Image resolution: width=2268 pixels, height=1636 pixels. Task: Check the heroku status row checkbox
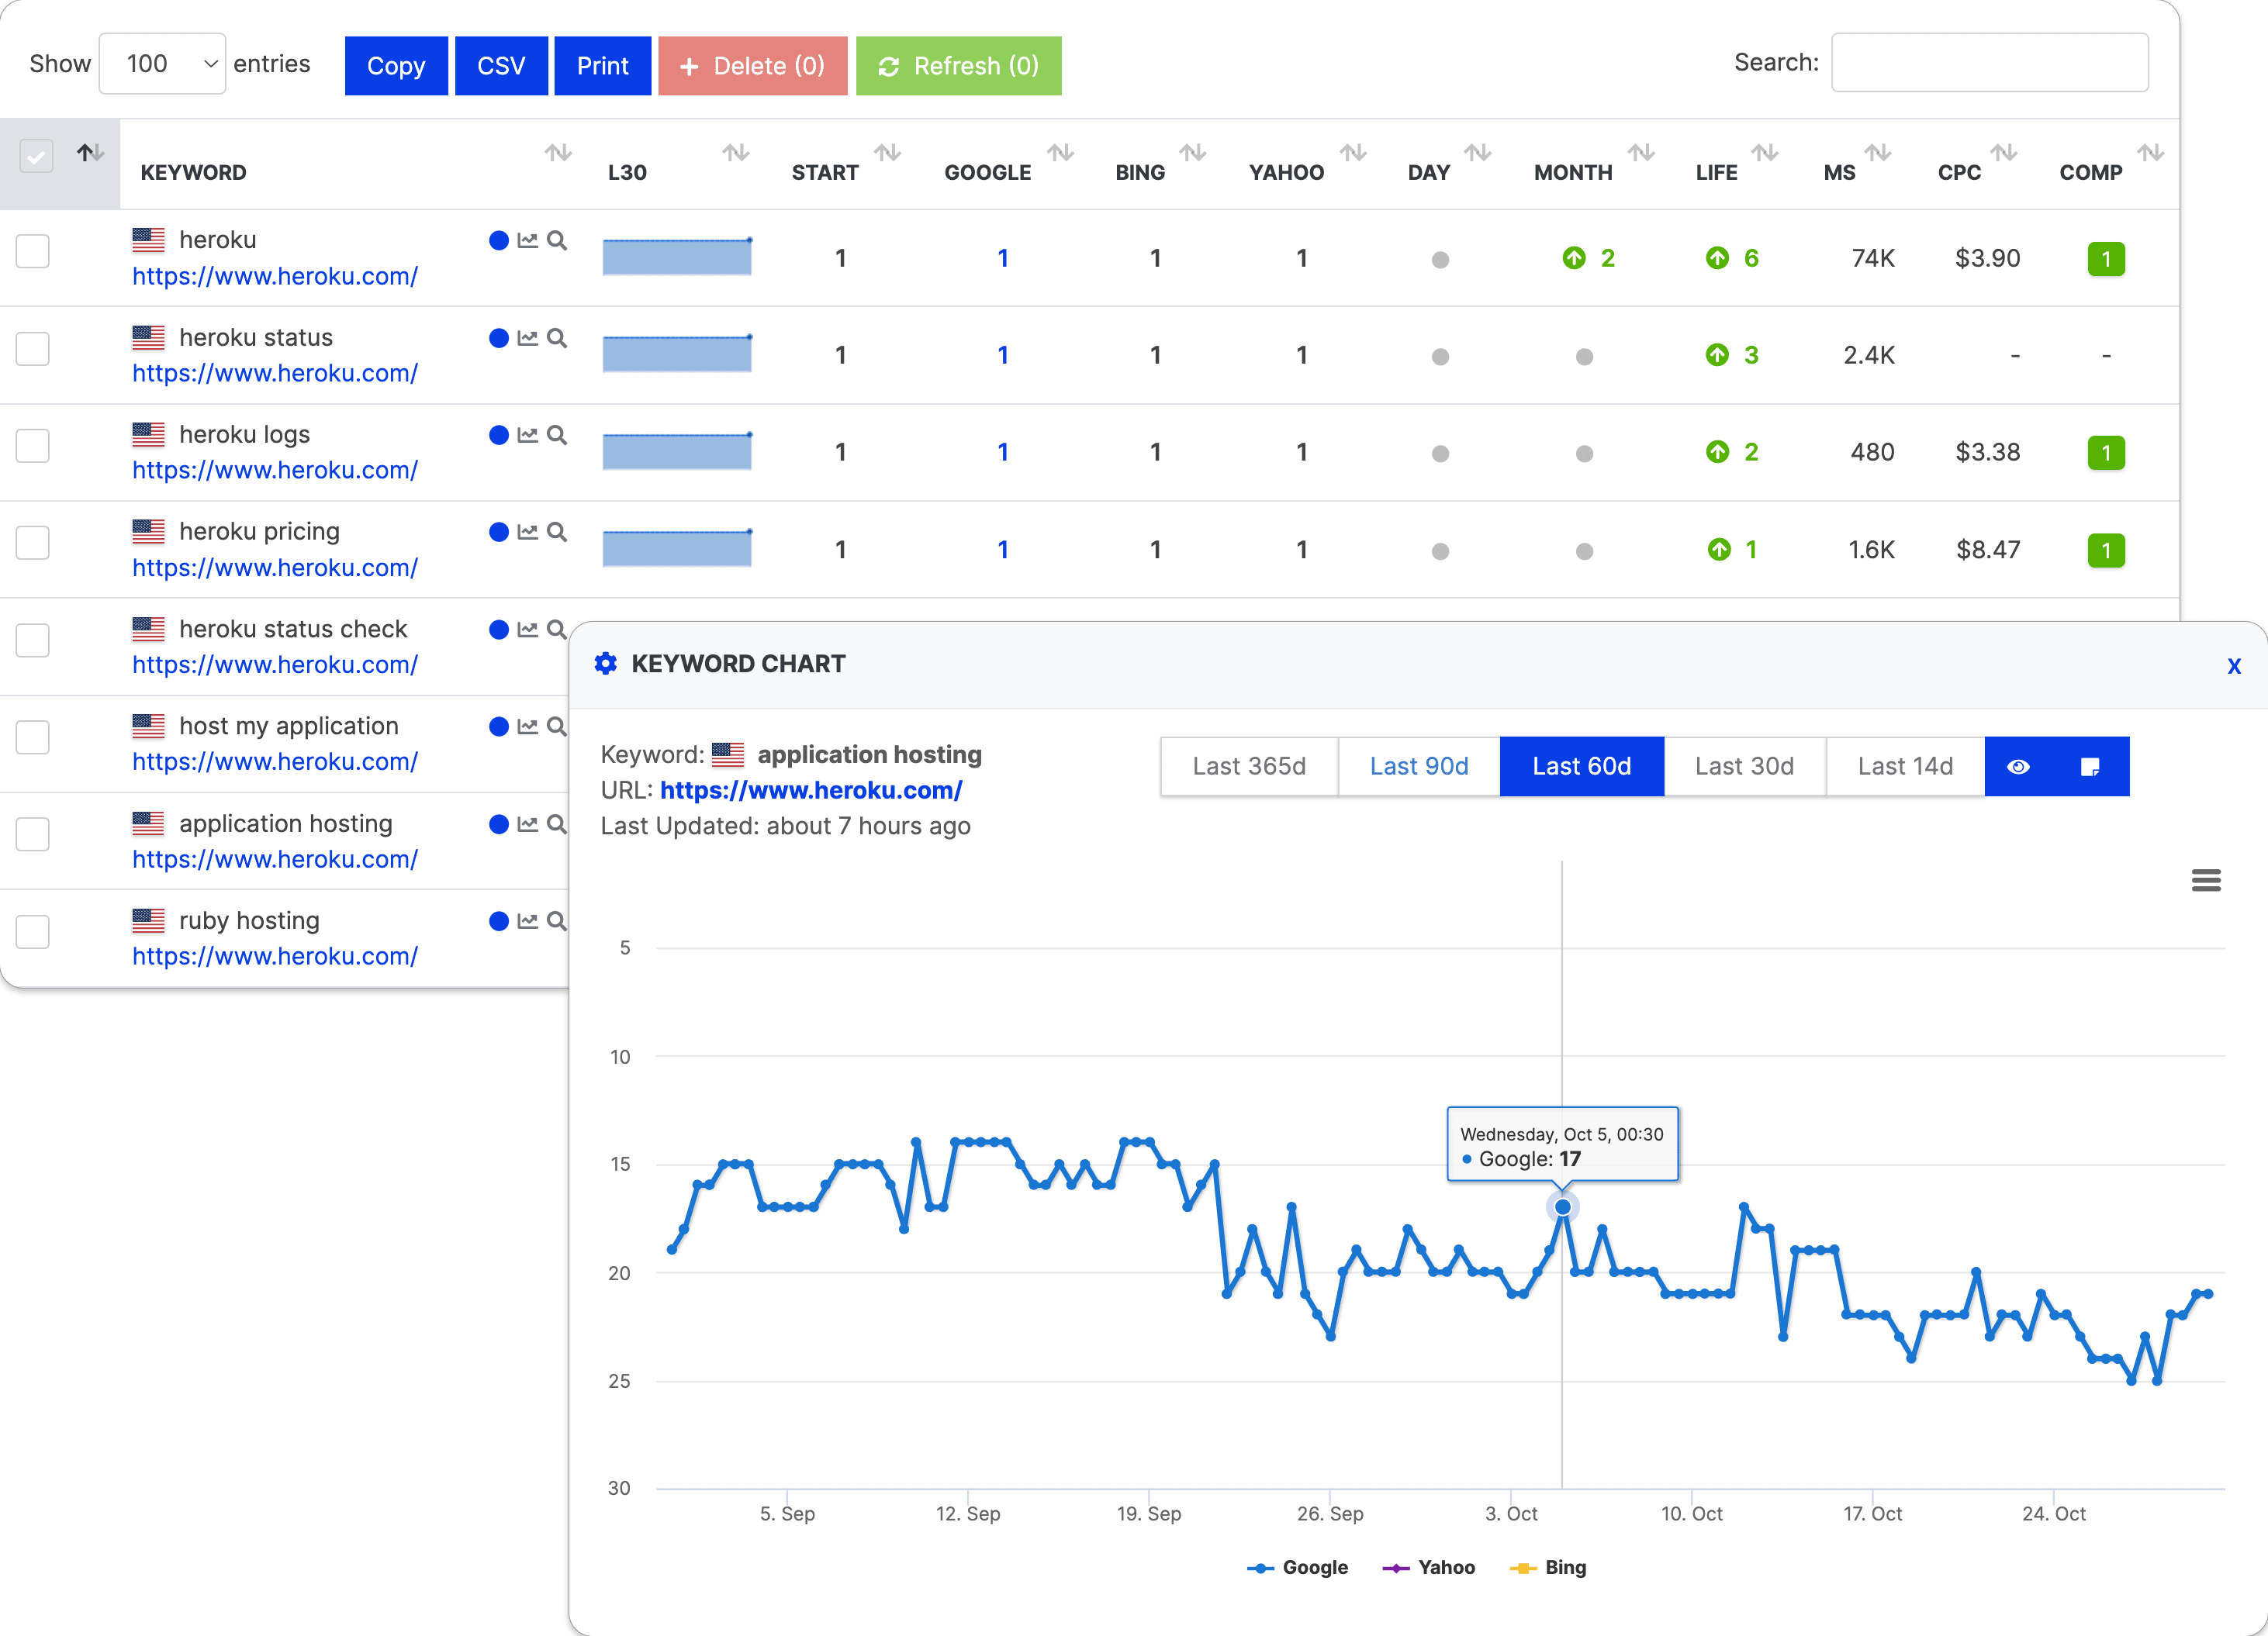tap(33, 349)
